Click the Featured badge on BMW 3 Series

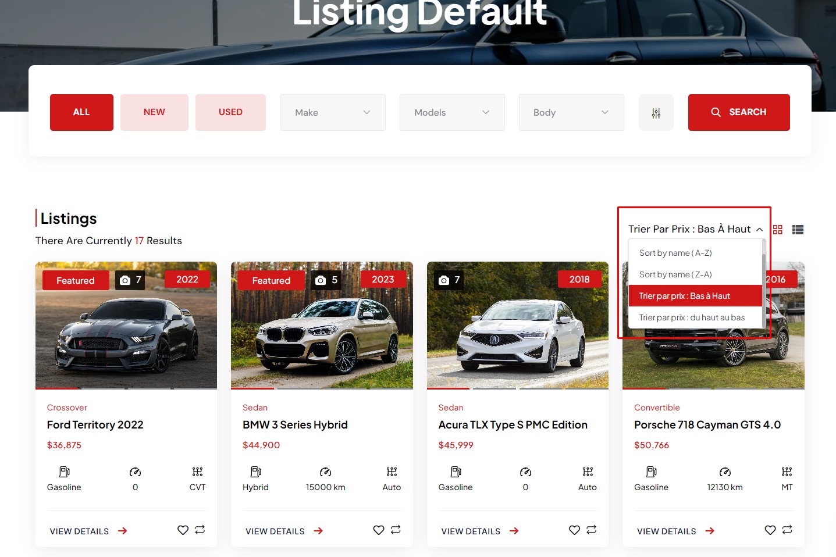(x=271, y=280)
